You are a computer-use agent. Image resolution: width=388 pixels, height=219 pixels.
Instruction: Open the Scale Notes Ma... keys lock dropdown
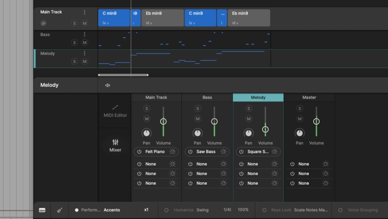[x=311, y=210]
